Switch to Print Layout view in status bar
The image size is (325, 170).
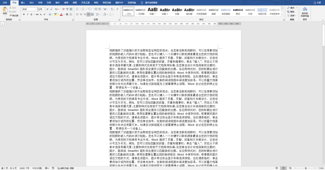coord(283,168)
